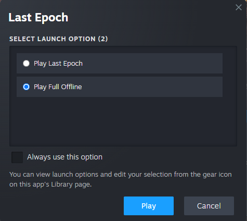Click the 'Play Full Offline' label text
This screenshot has width=247, height=221.
[58, 87]
